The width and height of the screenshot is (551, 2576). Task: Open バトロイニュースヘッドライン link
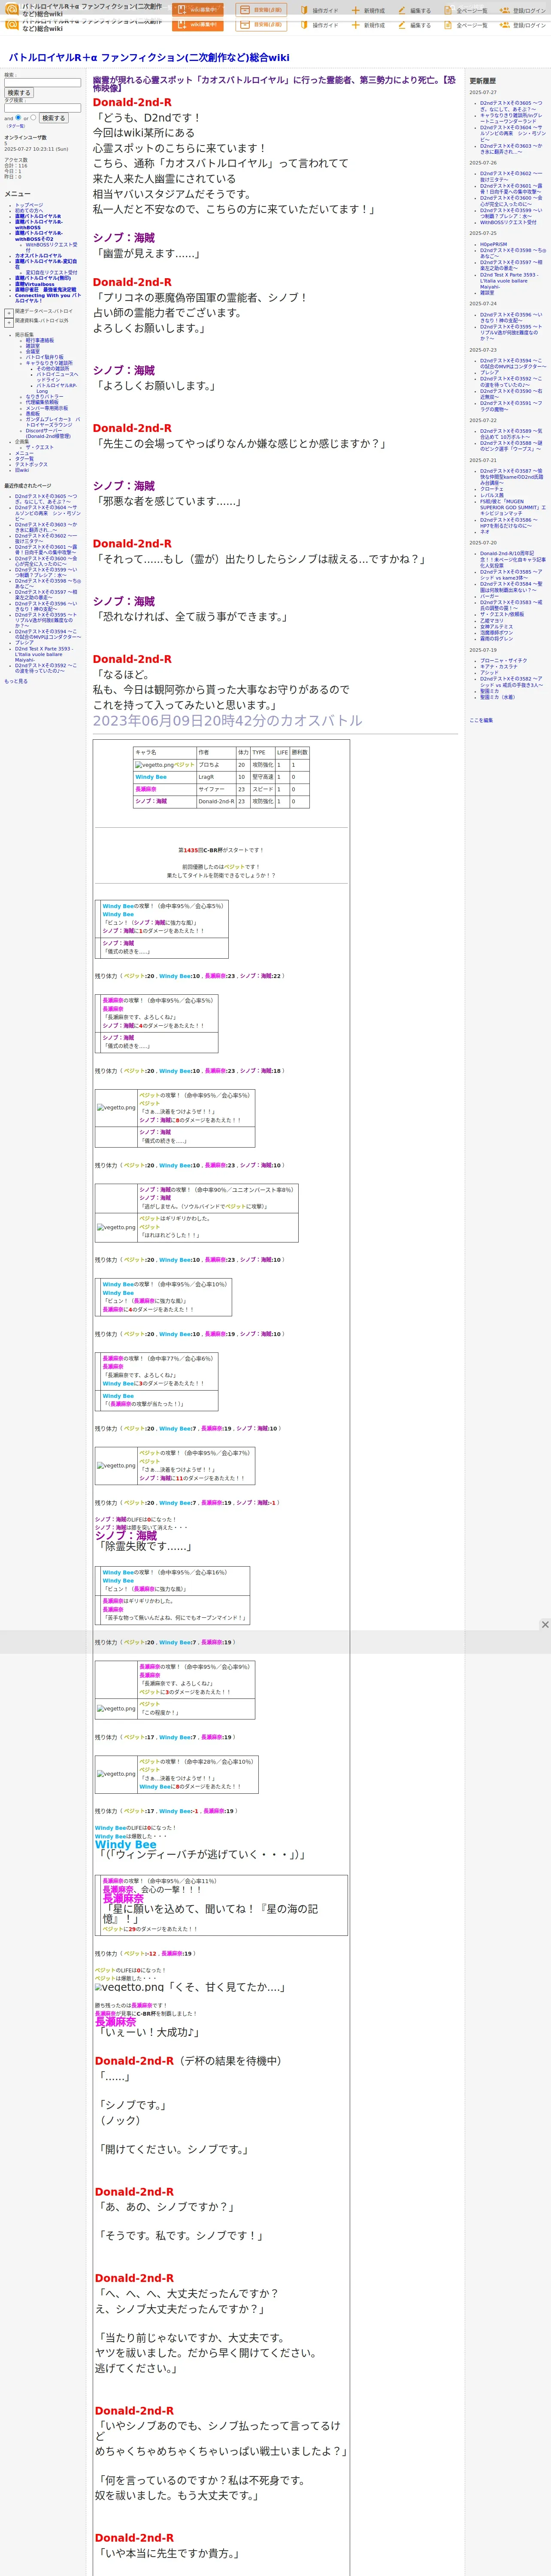(x=57, y=377)
